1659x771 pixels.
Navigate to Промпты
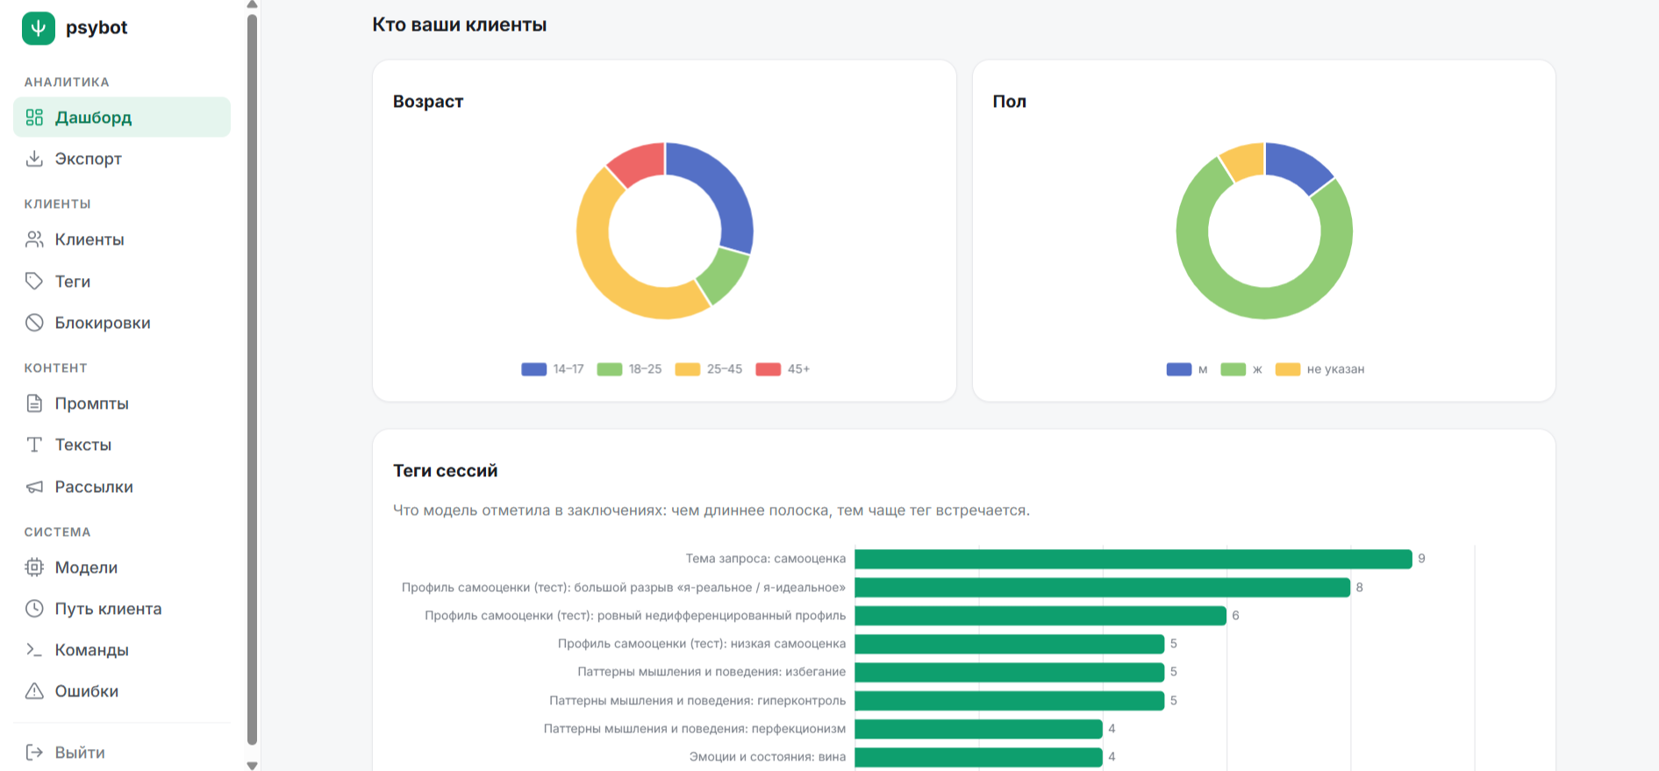pyautogui.click(x=122, y=403)
